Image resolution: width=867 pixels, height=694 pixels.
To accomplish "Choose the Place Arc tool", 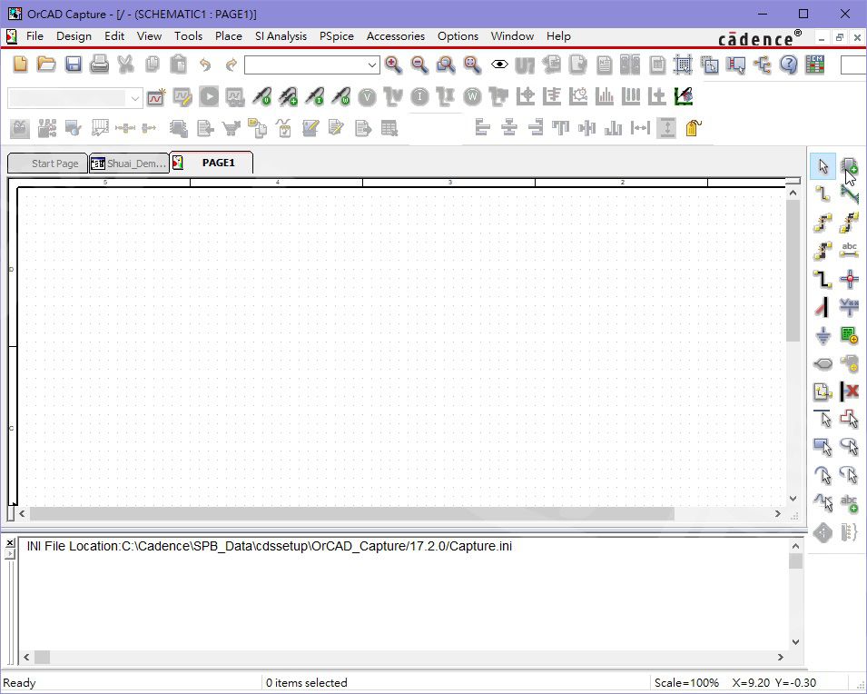I will click(x=823, y=475).
